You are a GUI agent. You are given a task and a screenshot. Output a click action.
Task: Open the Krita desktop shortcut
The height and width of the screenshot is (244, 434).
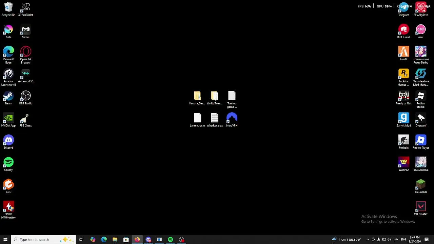point(8,32)
